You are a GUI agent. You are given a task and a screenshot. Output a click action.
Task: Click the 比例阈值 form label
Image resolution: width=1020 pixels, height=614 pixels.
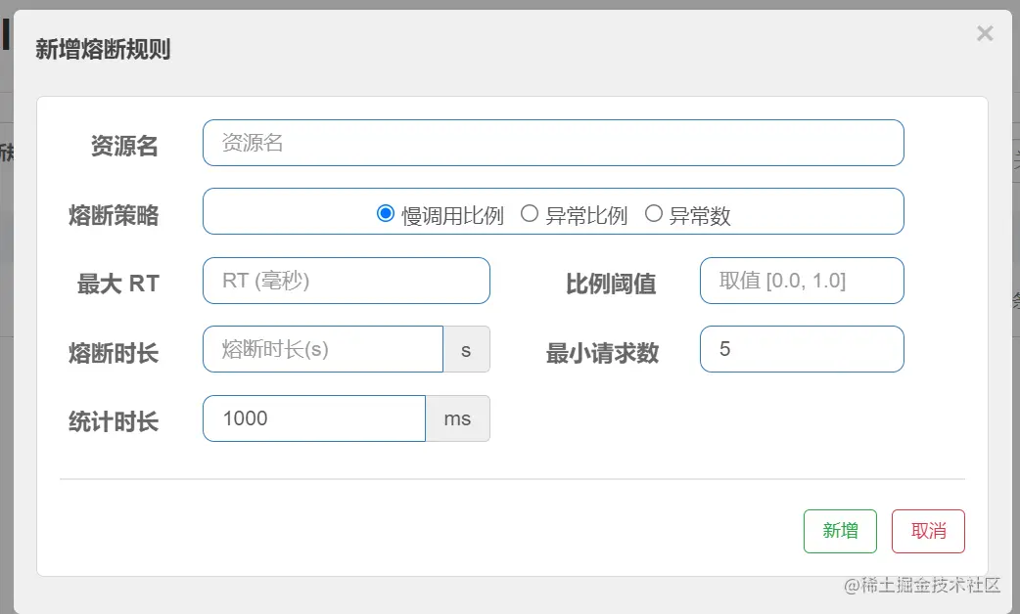tap(611, 285)
